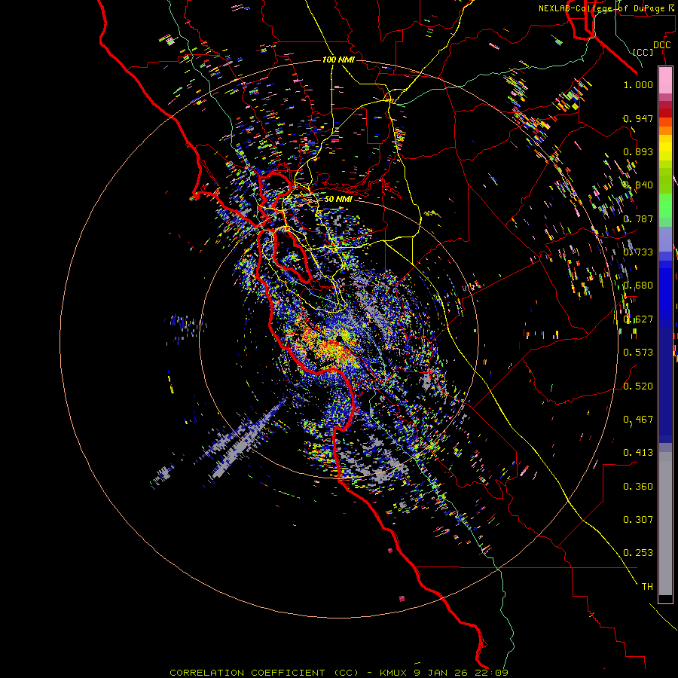Click the 0.893 scale value
The width and height of the screenshot is (678, 678).
click(638, 151)
